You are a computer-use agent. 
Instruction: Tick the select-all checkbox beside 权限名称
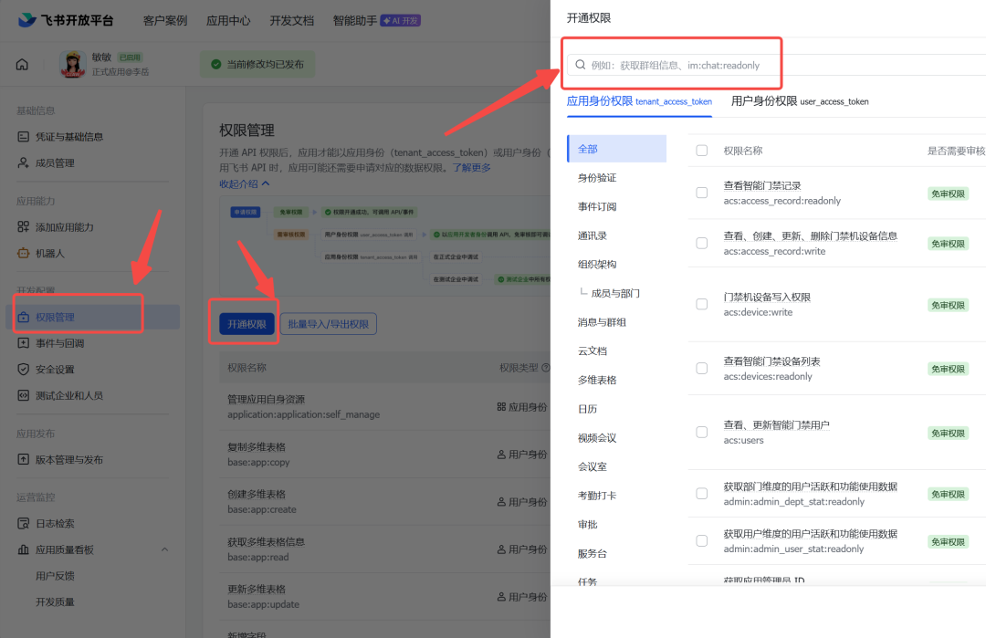click(702, 151)
